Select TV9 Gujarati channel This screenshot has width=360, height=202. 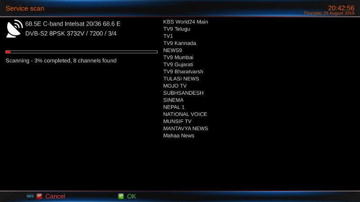178,64
